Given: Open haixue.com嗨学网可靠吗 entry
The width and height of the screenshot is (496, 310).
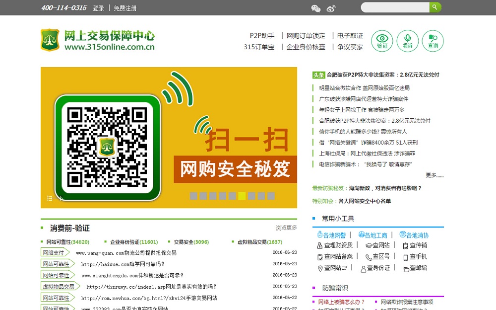Looking at the screenshot, I should tap(123, 264).
